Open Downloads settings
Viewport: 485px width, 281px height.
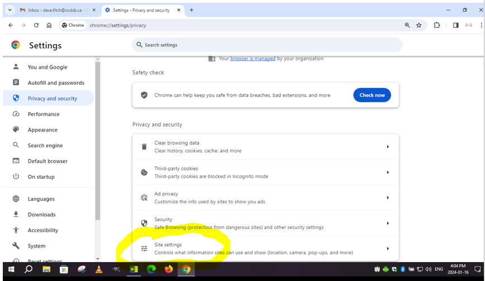[48, 215]
